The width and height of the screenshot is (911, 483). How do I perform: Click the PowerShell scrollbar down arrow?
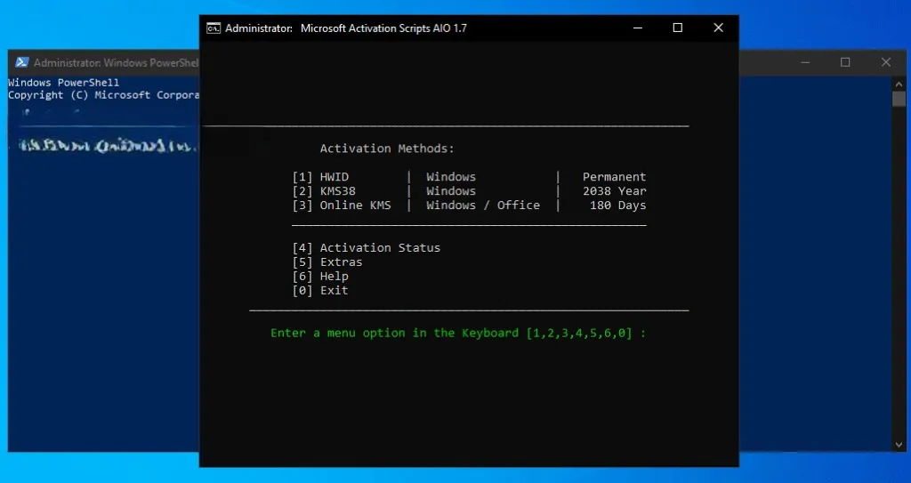coord(899,445)
